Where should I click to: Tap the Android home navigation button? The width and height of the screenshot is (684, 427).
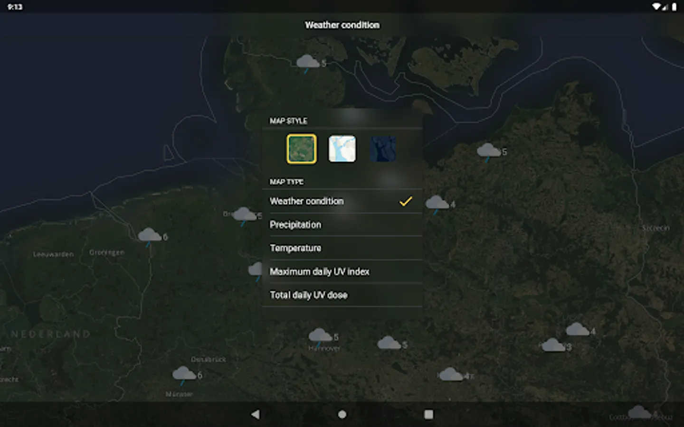coord(342,414)
